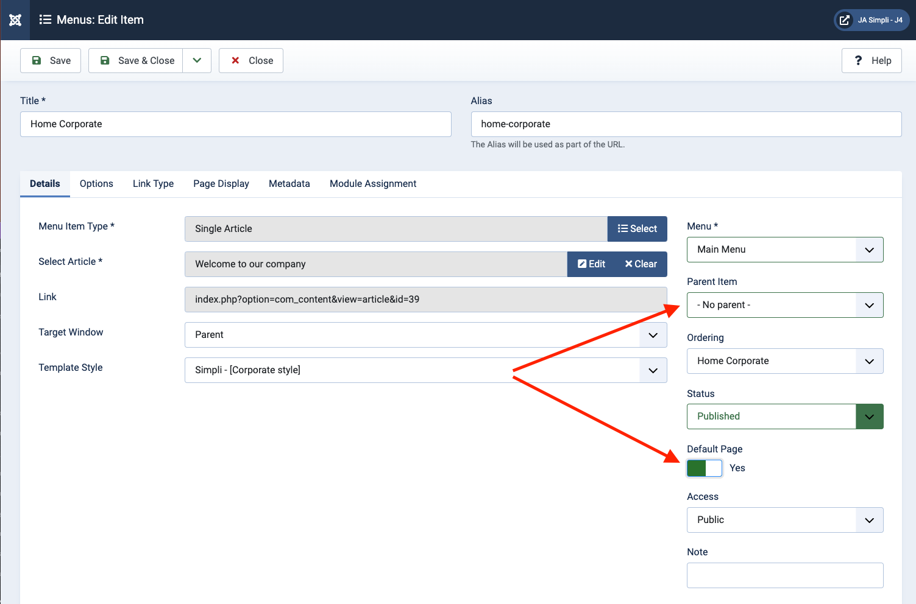Toggle the Default Page switch

(x=704, y=468)
